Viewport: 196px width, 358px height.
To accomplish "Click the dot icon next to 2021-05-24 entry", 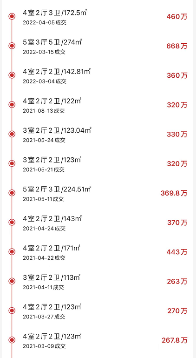I will (12, 134).
